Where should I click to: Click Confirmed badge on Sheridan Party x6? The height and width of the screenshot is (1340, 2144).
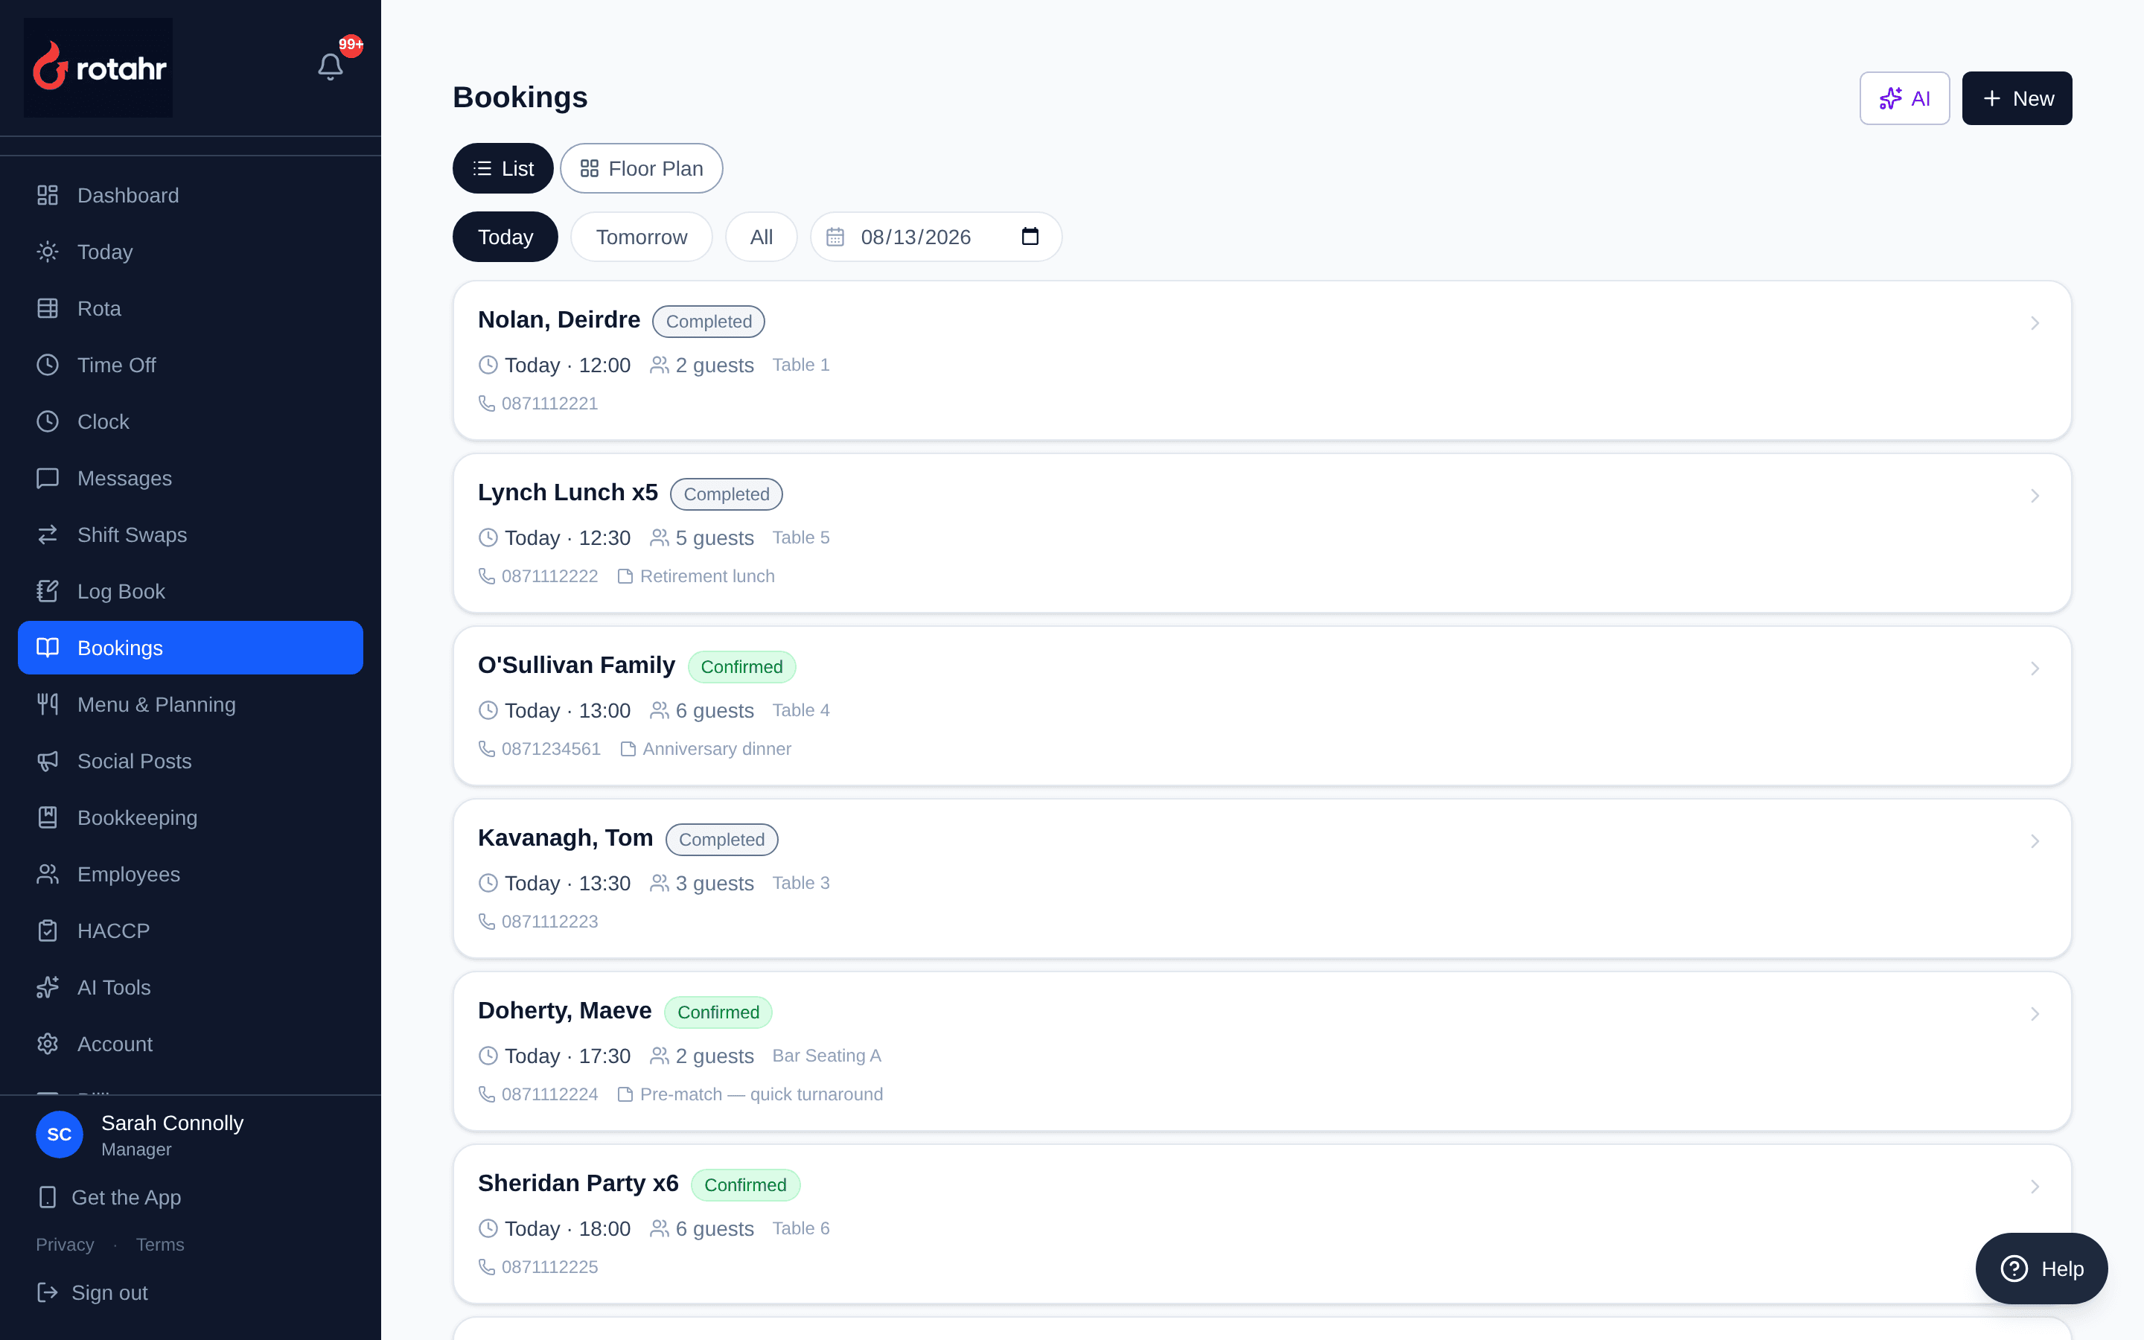(745, 1186)
